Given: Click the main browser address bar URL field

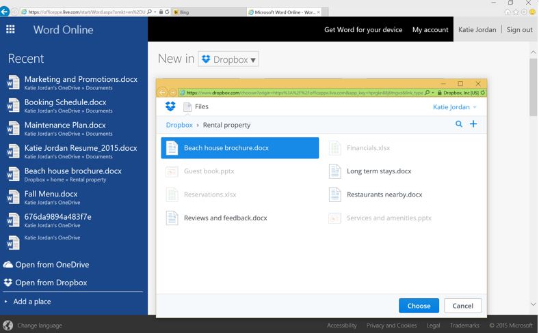Looking at the screenshot, I should tap(87, 12).
